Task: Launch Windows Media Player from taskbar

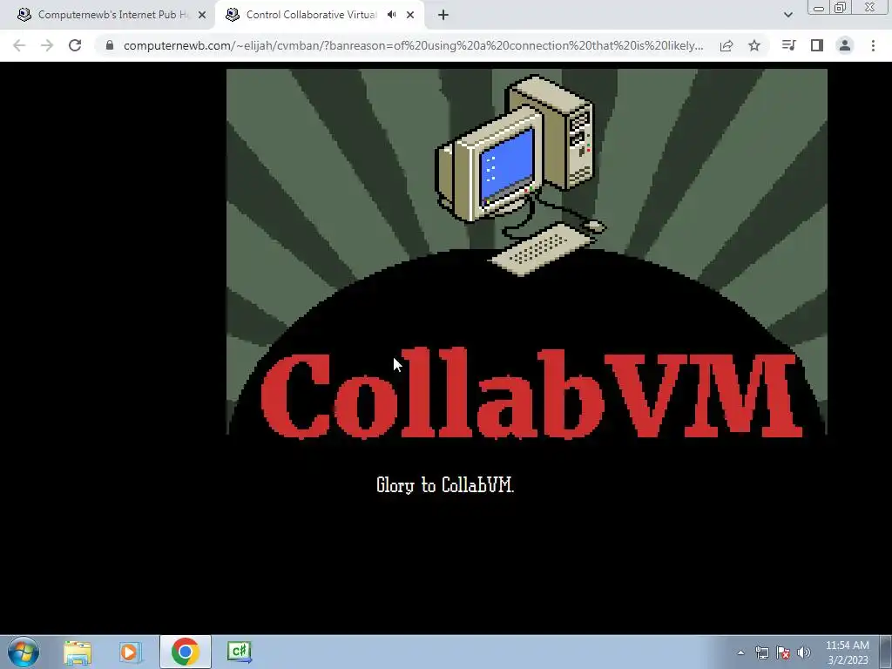Action: click(130, 652)
